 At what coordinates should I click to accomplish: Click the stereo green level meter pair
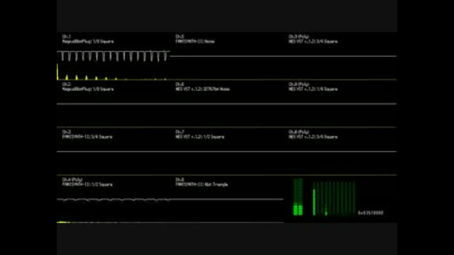point(298,197)
